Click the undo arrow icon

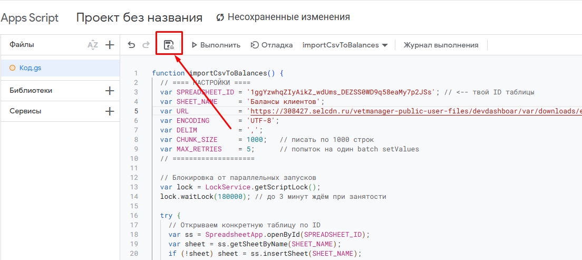pos(132,45)
